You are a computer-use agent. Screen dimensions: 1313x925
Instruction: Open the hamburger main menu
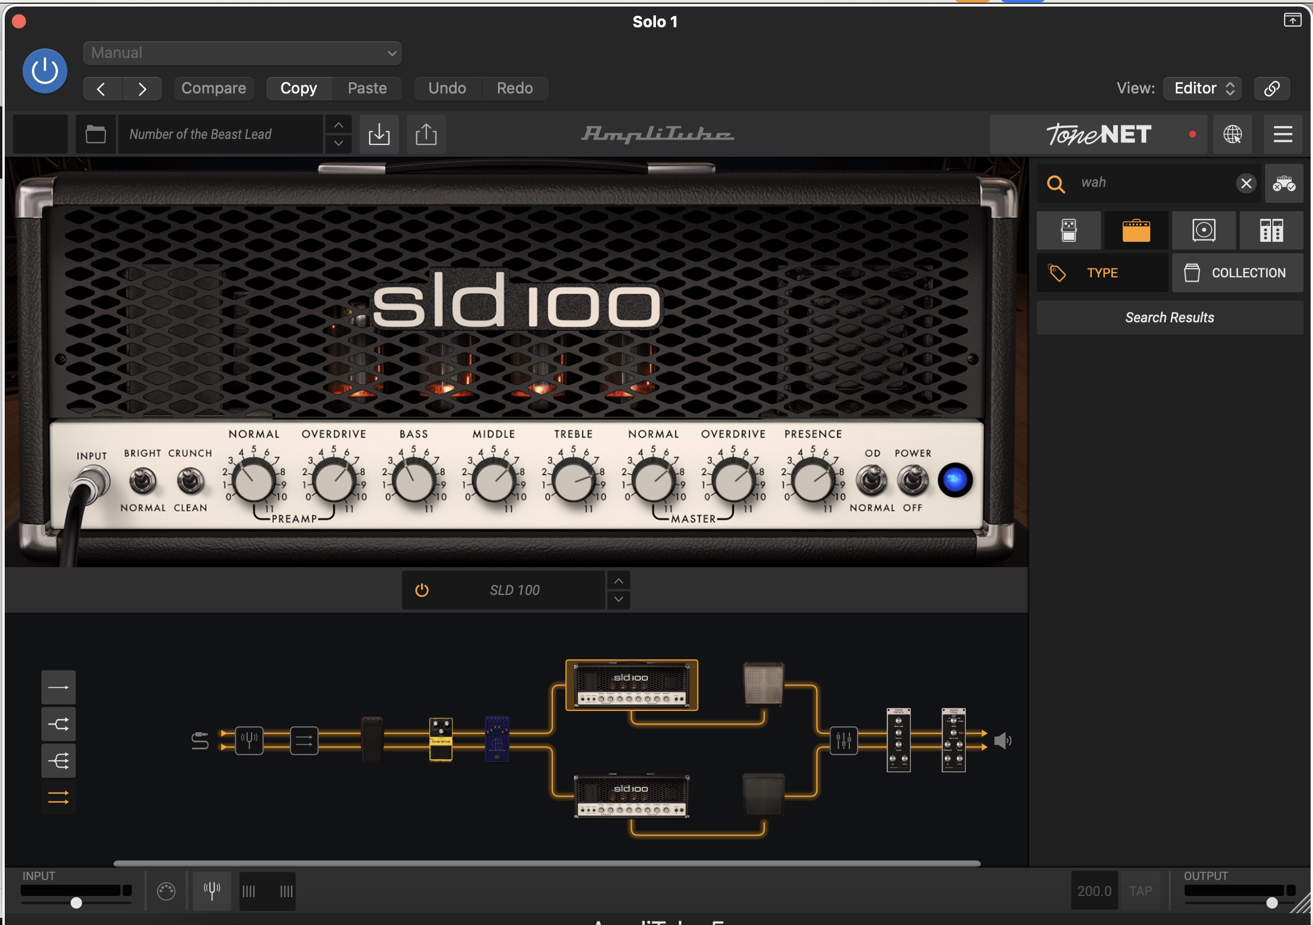click(1283, 134)
